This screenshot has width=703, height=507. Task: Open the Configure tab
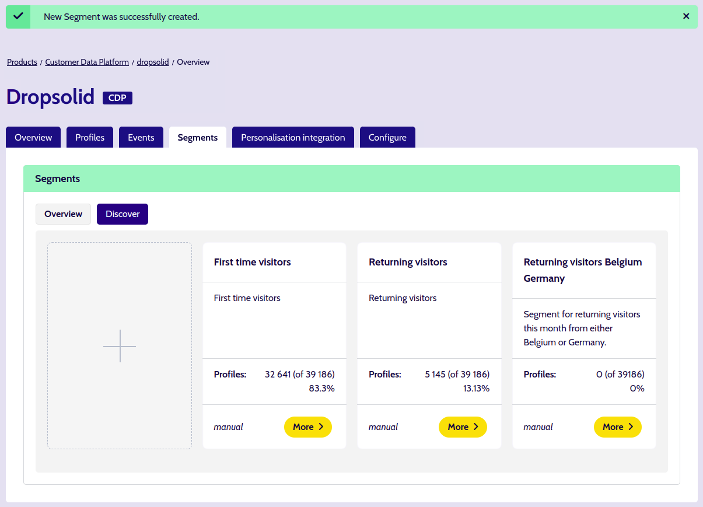coord(387,137)
